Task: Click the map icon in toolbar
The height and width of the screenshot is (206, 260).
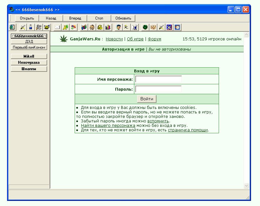Action: click(x=12, y=27)
